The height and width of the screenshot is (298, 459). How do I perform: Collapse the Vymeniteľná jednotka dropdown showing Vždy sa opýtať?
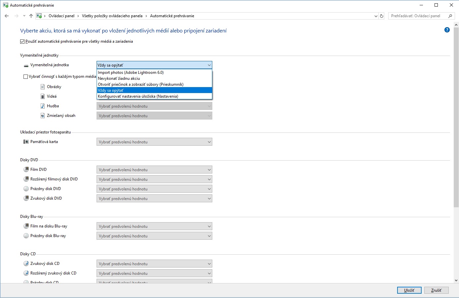click(x=154, y=65)
